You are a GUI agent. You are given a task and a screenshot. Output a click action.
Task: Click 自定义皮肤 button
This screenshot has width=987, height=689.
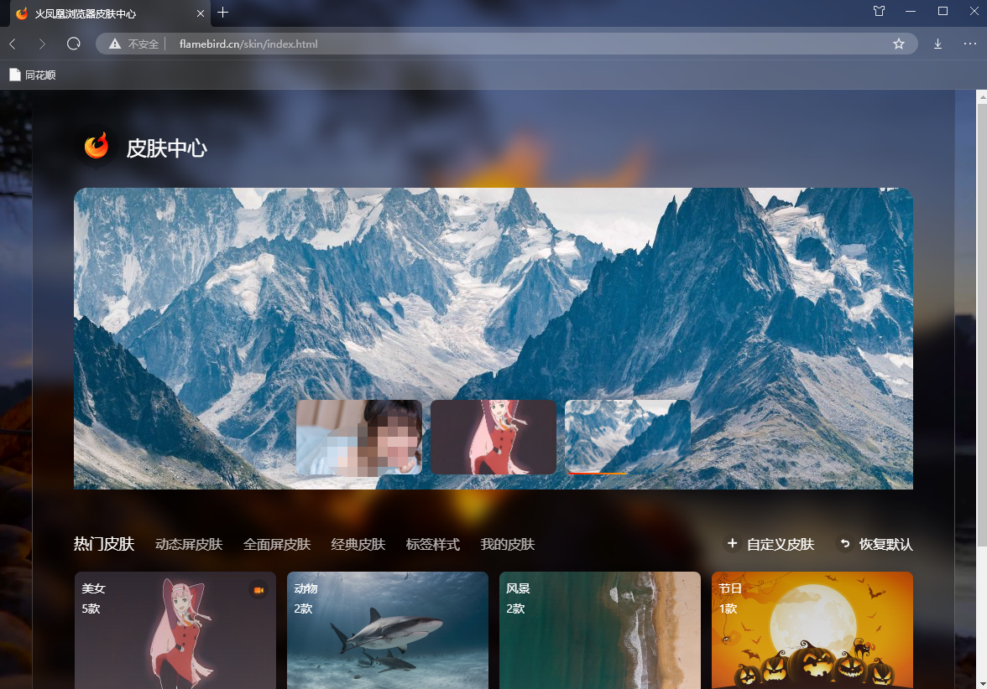[770, 545]
